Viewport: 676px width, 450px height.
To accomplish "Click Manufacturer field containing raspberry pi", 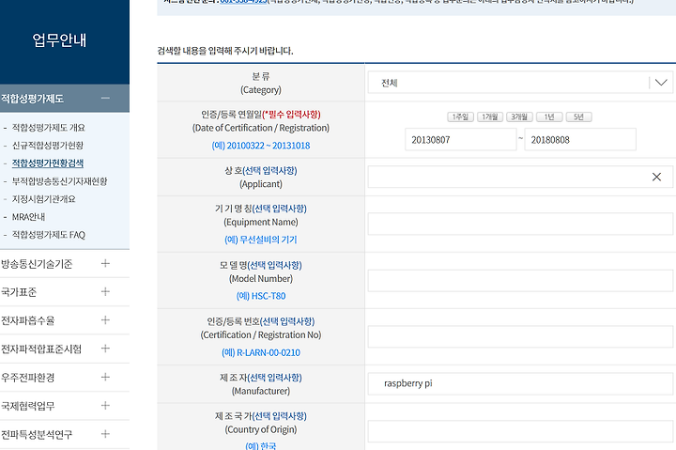I will pos(520,383).
